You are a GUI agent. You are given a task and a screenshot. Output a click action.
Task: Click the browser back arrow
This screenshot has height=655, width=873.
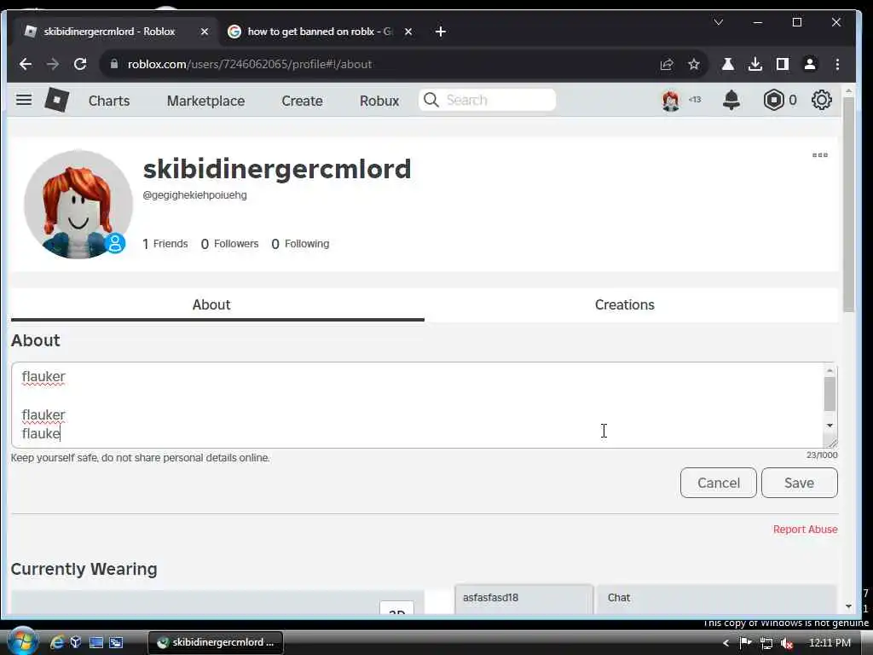coord(26,64)
